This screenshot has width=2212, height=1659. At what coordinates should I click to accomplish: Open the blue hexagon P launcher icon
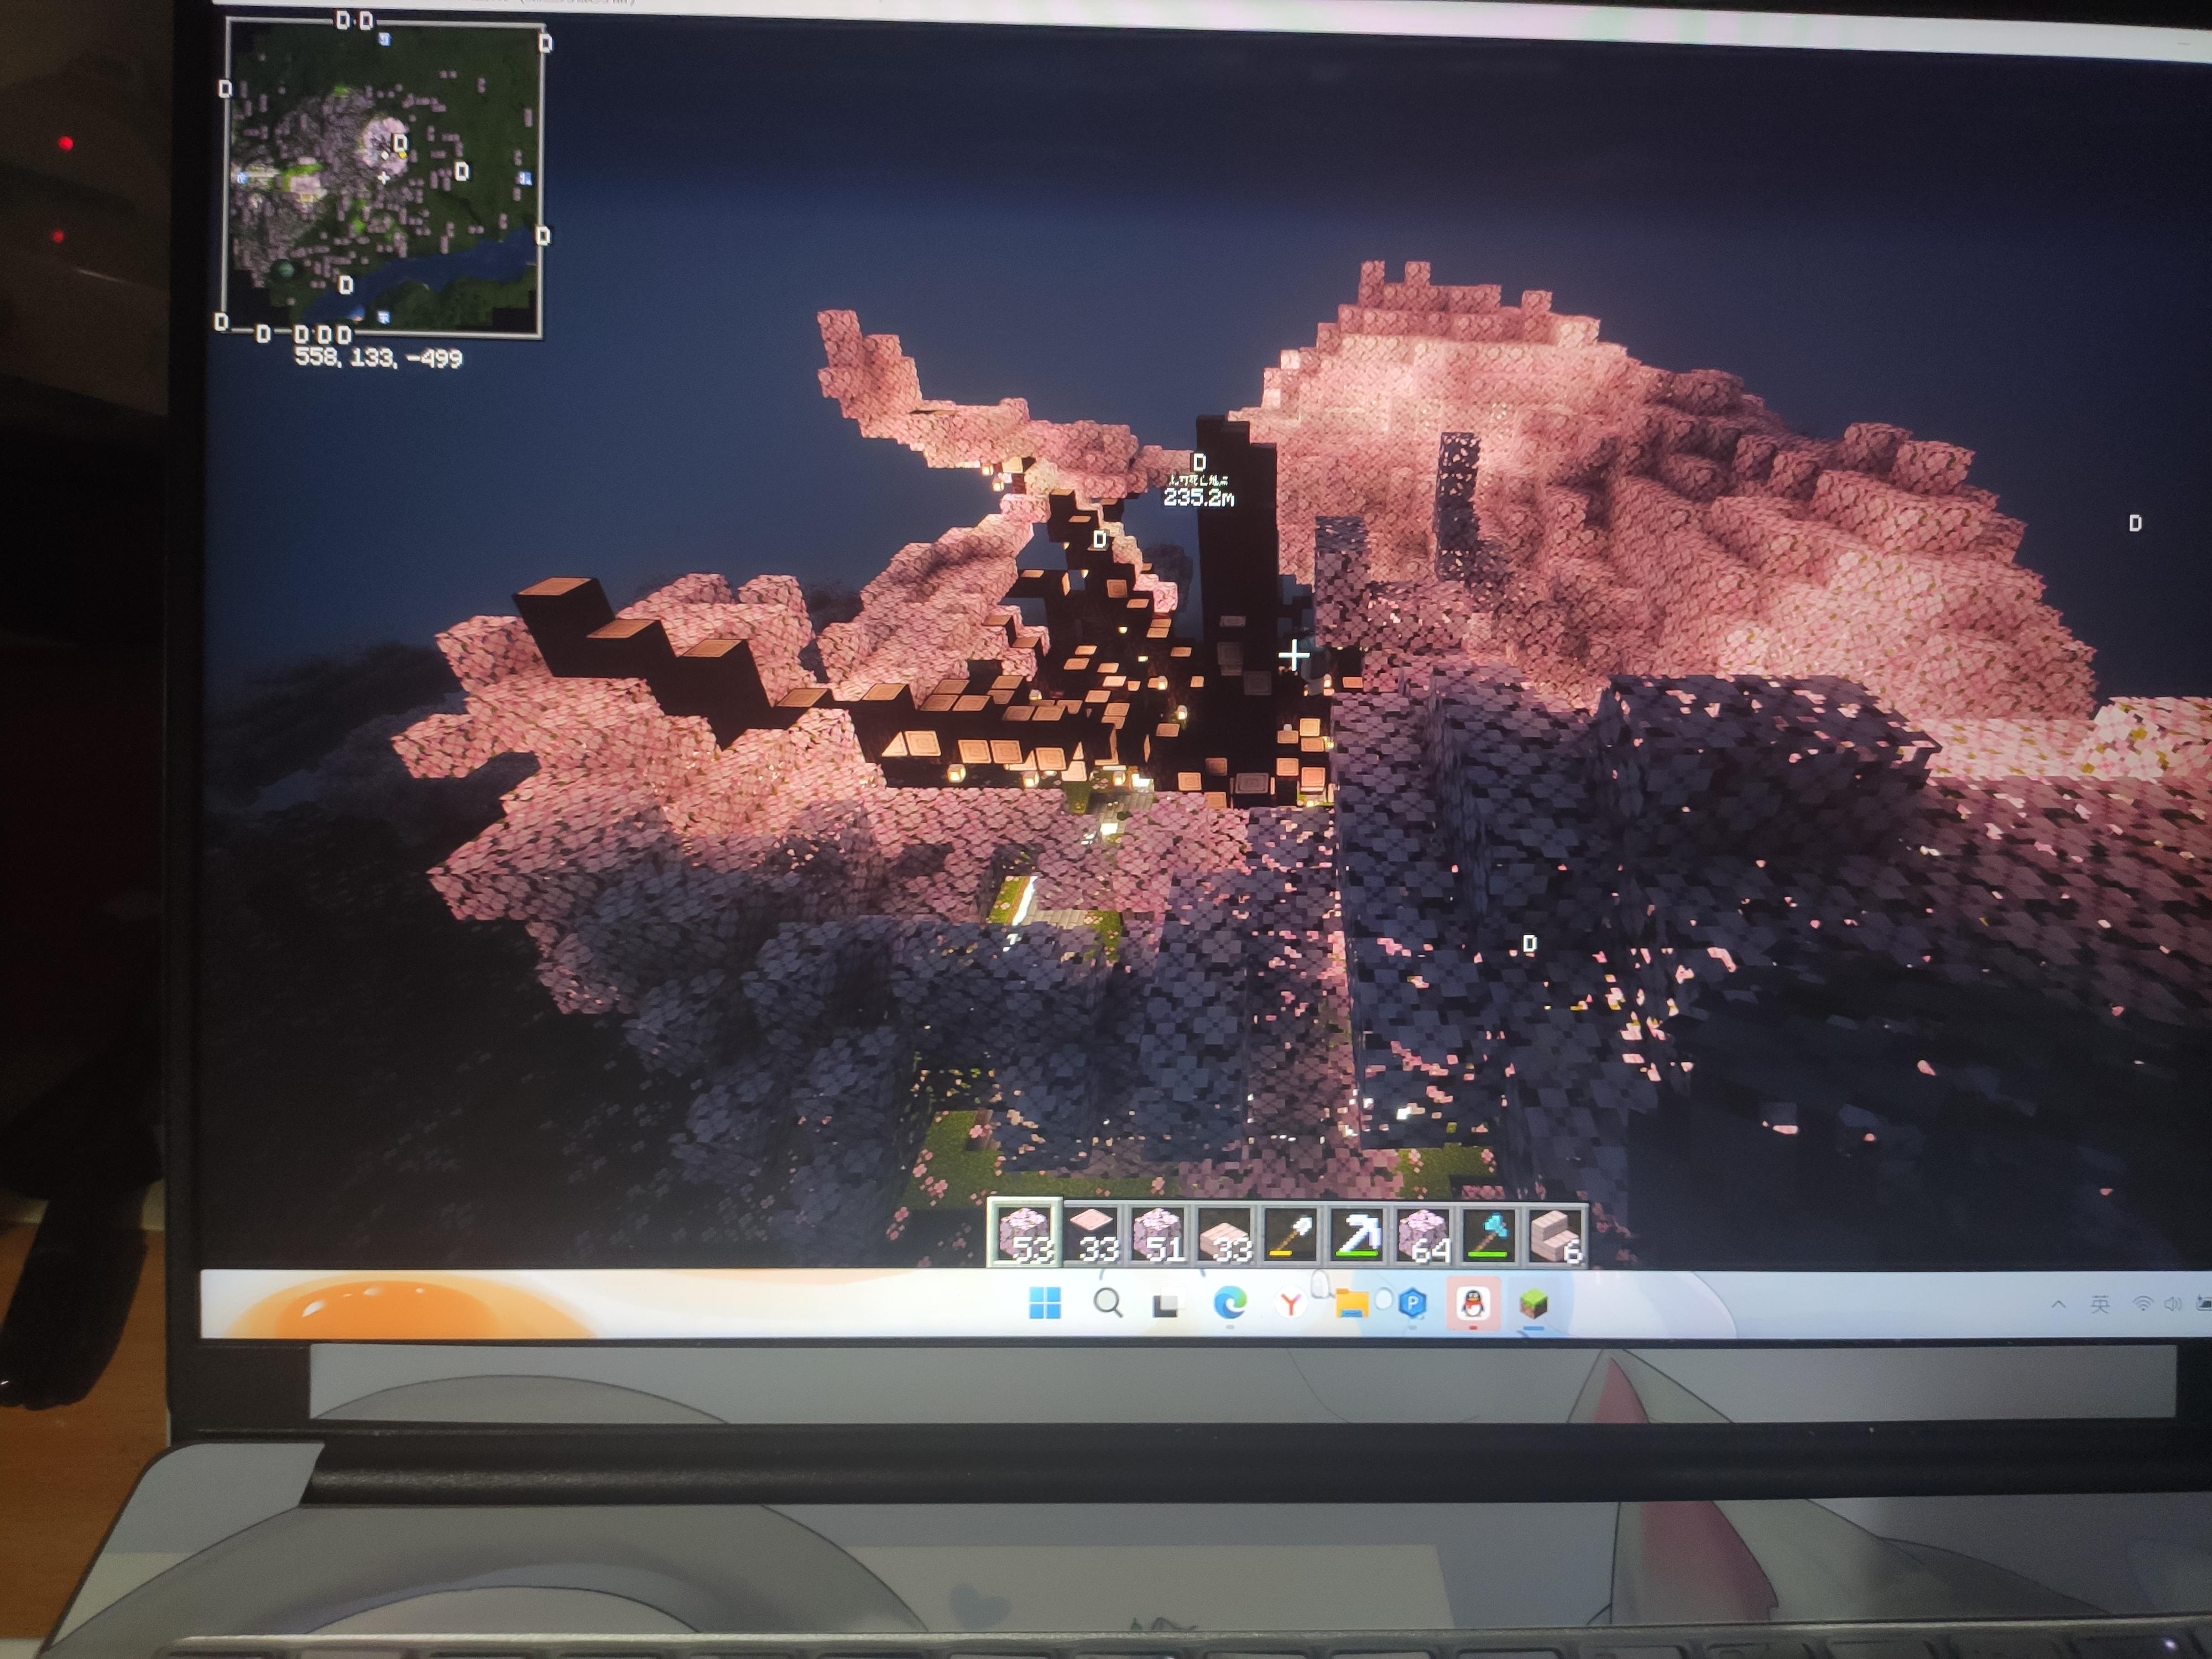[1412, 1304]
